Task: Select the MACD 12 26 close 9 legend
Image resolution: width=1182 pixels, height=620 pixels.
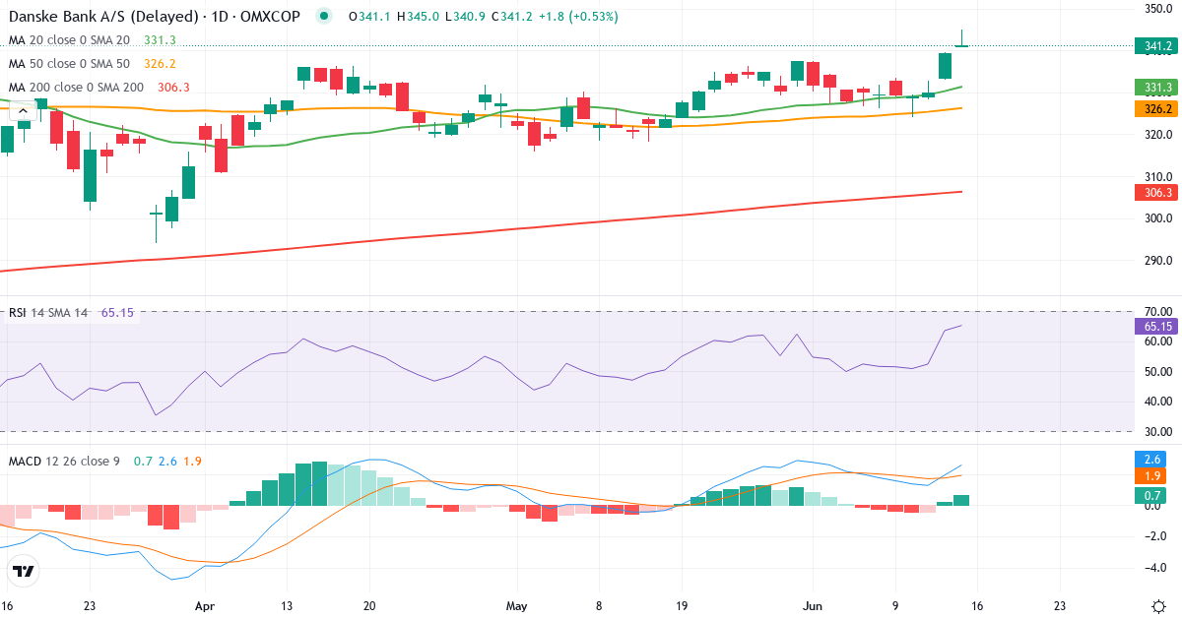Action: click(x=66, y=462)
